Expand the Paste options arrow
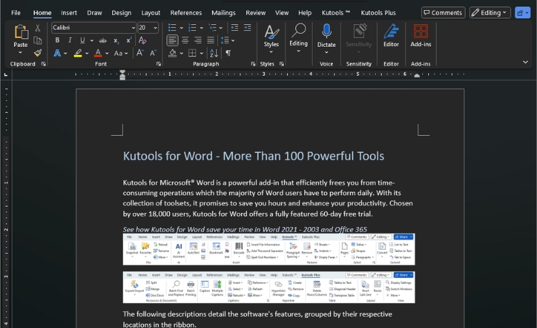Image resolution: width=537 pixels, height=328 pixels. click(20, 52)
